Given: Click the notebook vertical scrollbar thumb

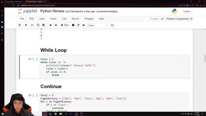Looking at the screenshot, I should point(205,58).
